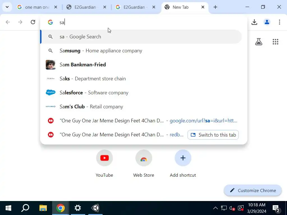The image size is (287, 215).
Task: Open Google apps grid icon
Action: tap(275, 42)
